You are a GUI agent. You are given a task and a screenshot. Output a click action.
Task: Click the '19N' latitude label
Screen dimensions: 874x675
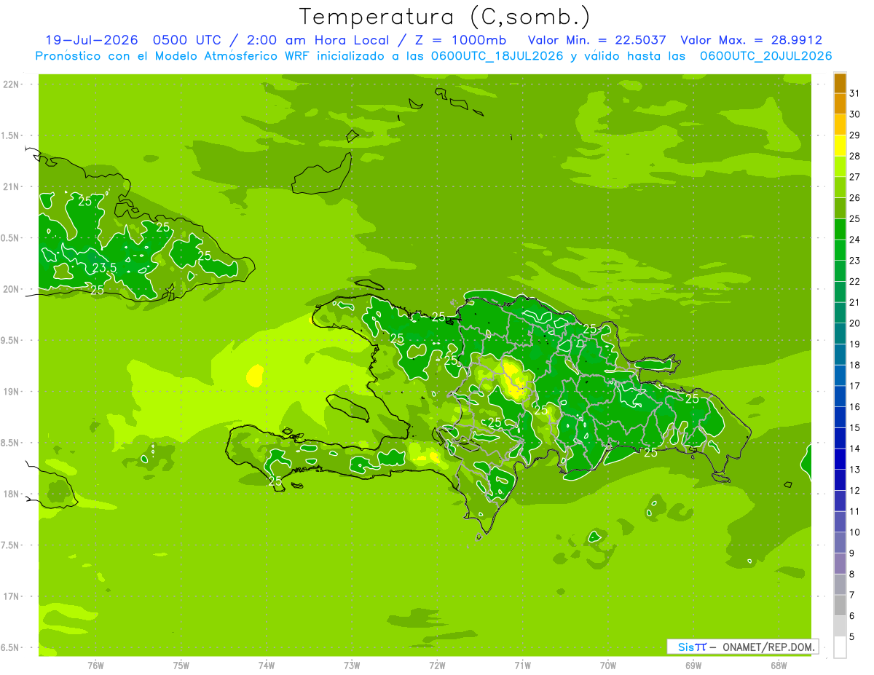(x=11, y=392)
